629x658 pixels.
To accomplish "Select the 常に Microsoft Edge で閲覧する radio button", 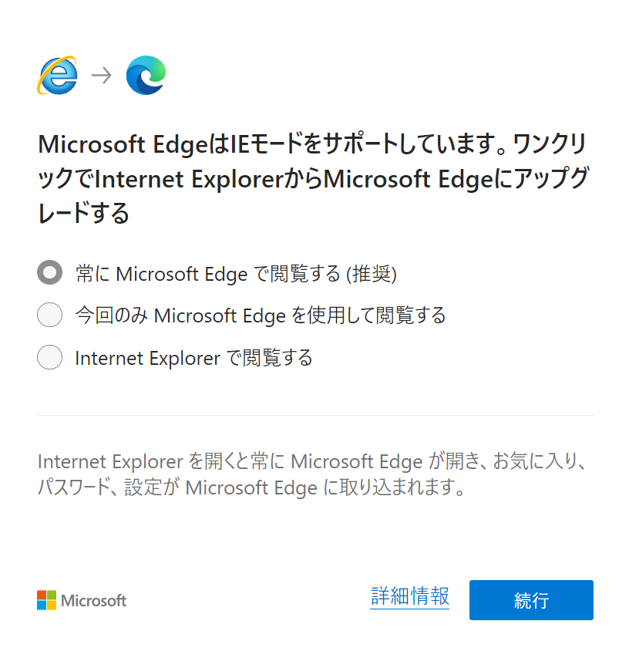I will click(x=49, y=272).
